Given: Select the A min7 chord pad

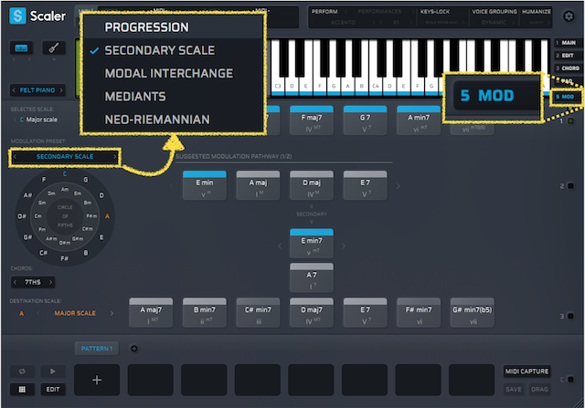Looking at the screenshot, I should click(x=419, y=120).
